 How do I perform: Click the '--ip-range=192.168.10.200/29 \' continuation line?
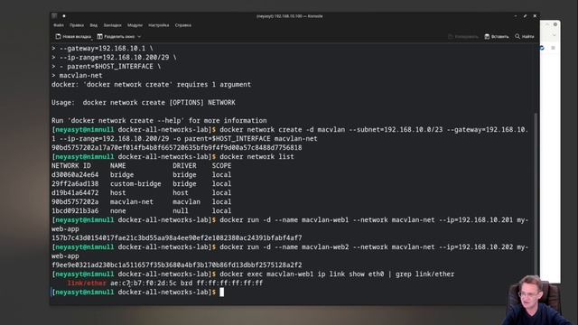(114, 58)
